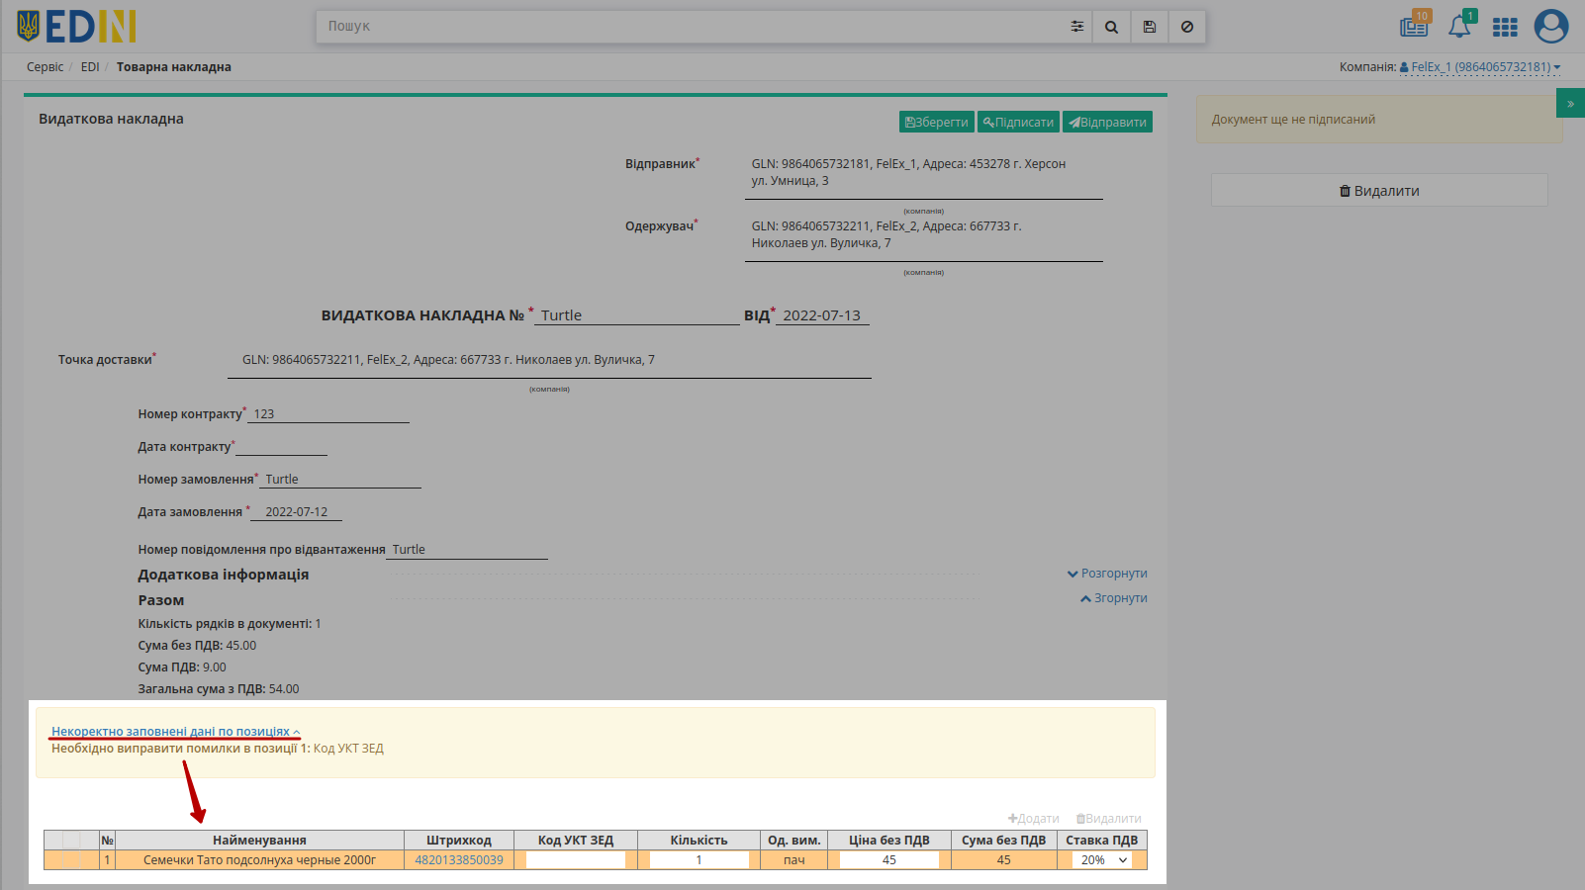
Task: Click the Підписати button
Action: click(x=1018, y=122)
